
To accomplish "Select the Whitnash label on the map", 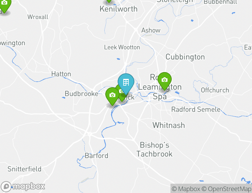I will click(169, 125).
